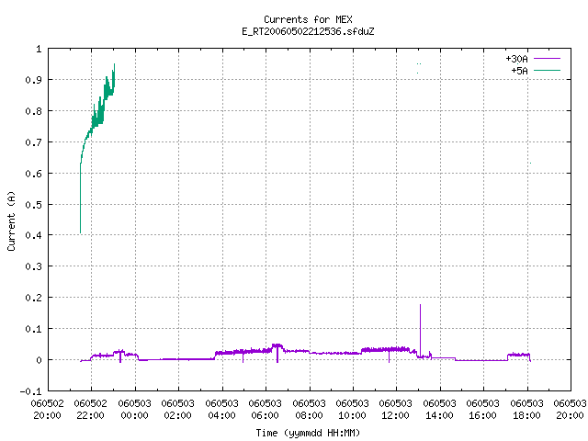Viewport: 588px width, 441px height.
Task: Click y-axis tick label 1
Action: pos(39,49)
